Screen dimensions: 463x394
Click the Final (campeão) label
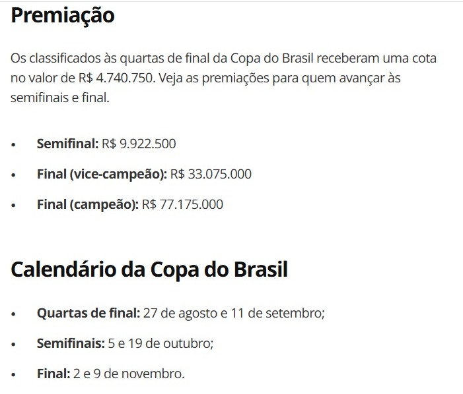click(x=88, y=204)
